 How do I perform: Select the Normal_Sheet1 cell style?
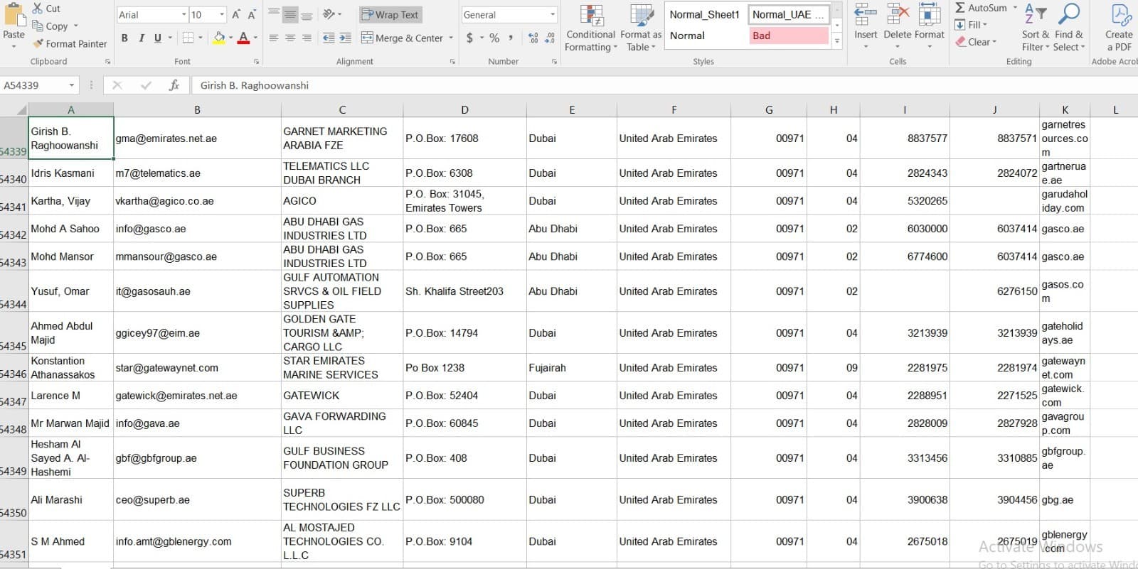705,15
